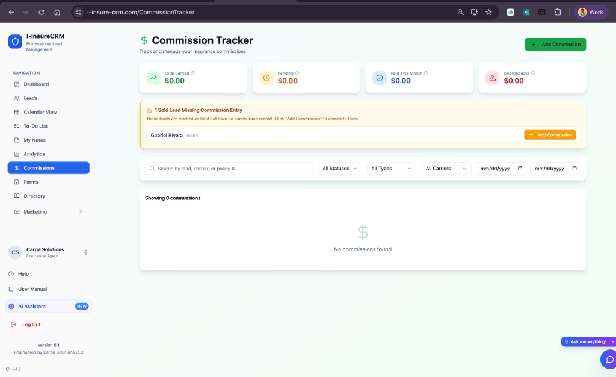Open browser extensions puzzle icon
The height and width of the screenshot is (377, 616).
pyautogui.click(x=558, y=12)
